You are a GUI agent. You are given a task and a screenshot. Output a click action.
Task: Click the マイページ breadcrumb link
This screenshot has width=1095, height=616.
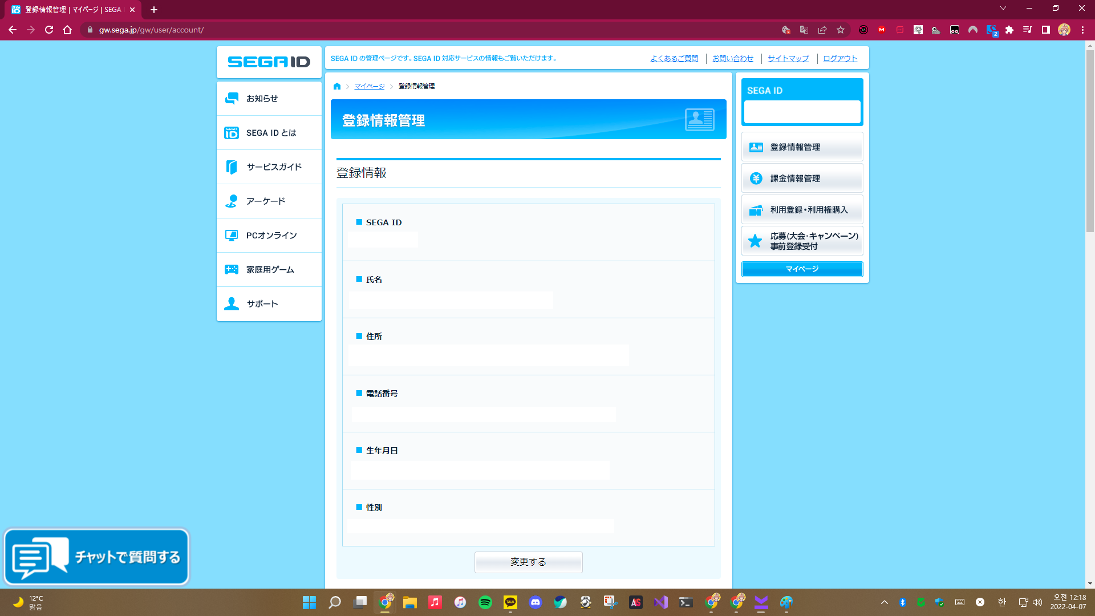(x=369, y=86)
